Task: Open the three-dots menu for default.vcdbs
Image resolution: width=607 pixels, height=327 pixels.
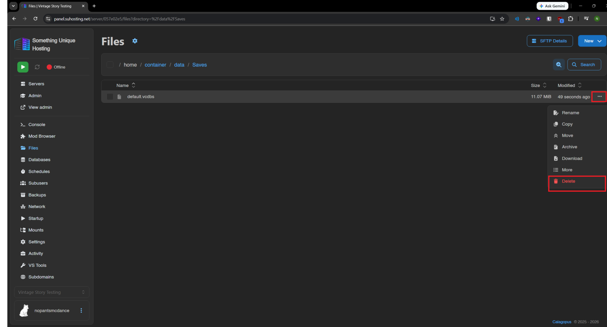Action: [599, 97]
